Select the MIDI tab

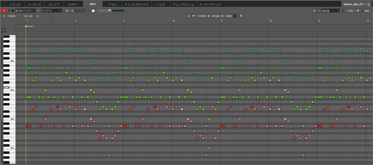(93, 4)
